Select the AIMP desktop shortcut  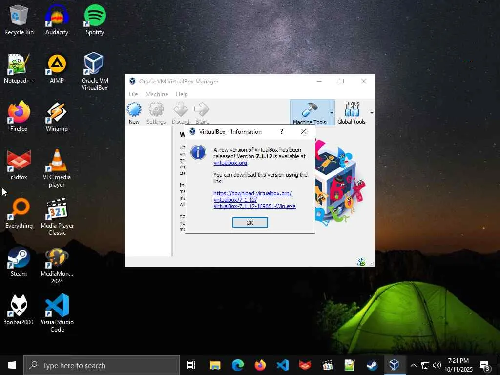[x=57, y=68]
